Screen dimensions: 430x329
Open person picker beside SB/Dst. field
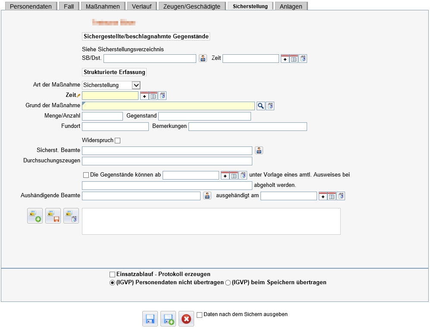203,58
